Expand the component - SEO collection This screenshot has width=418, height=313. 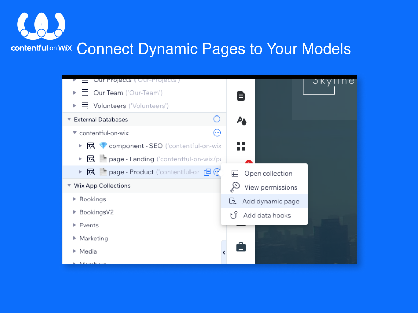pos(80,146)
